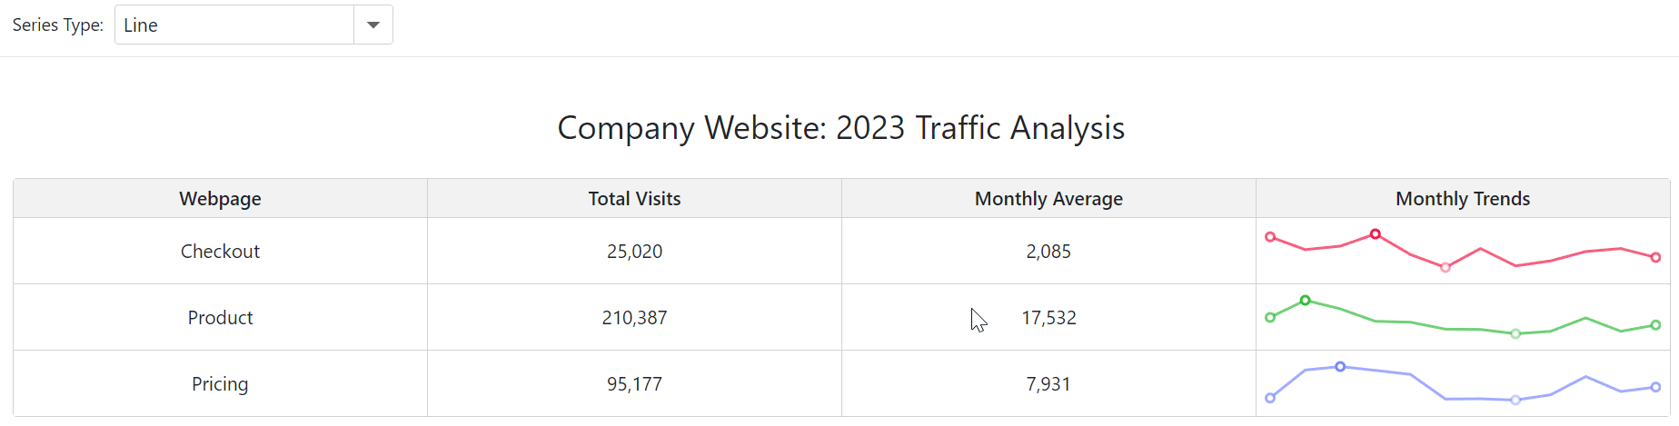Click the red Checkout sparkline peak marker
1679x426 pixels.
1376,234
